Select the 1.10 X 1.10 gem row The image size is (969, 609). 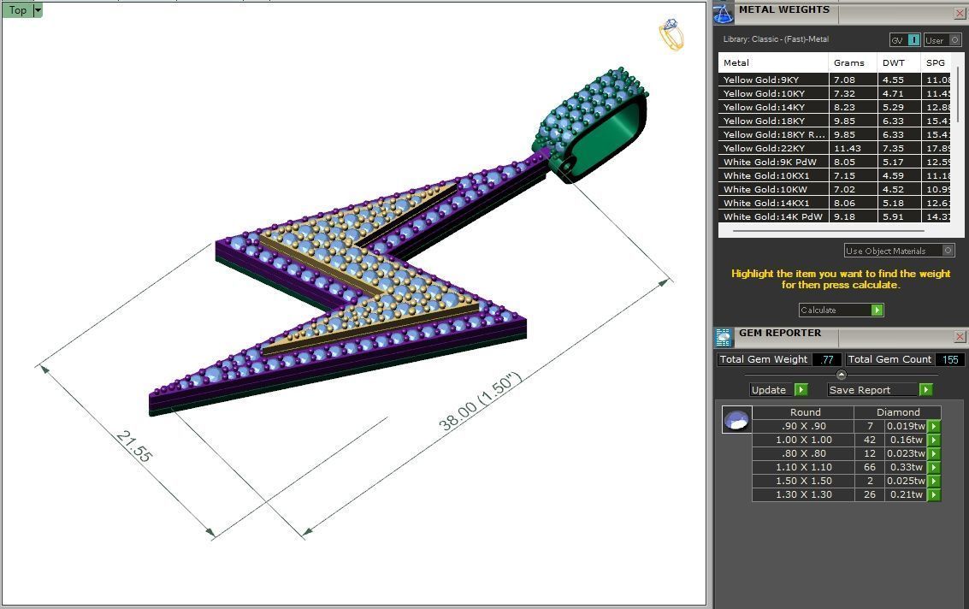840,467
